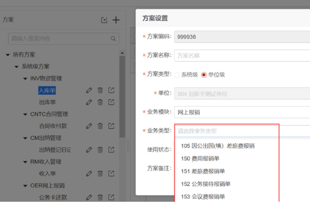Edit 出纳登记日记 with the pencil icon
The width and height of the screenshot is (310, 204).
point(89,150)
